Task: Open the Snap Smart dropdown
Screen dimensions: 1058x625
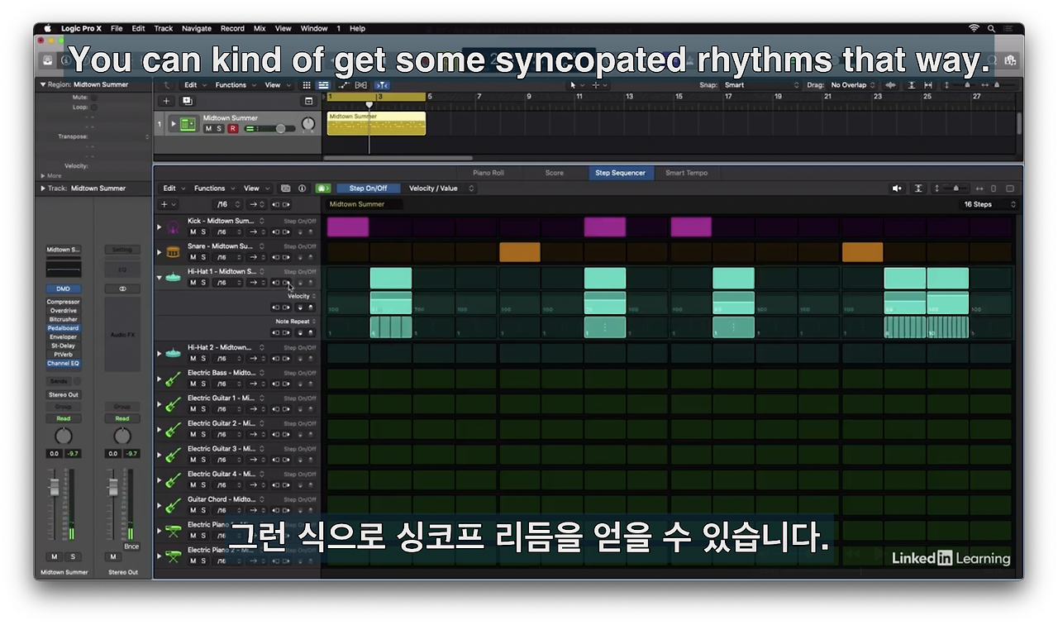Action: [761, 85]
